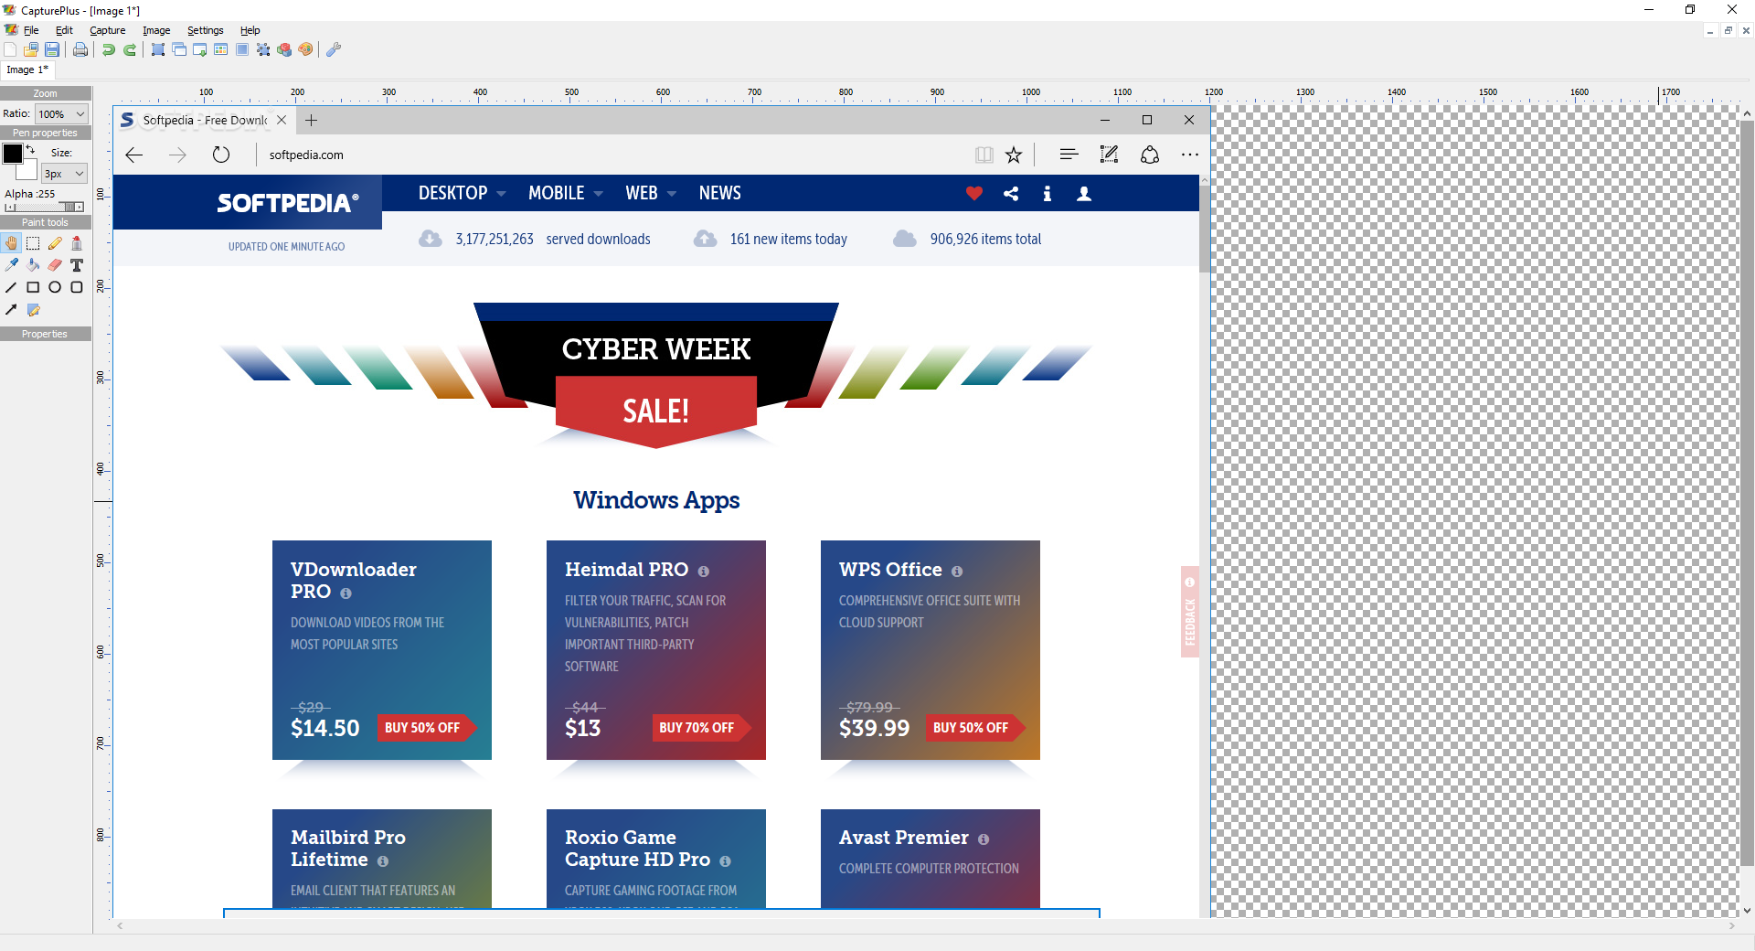This screenshot has width=1755, height=951.
Task: Select the highlighter note tool
Action: pos(33,310)
